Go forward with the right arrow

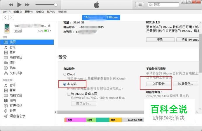coord(11,18)
